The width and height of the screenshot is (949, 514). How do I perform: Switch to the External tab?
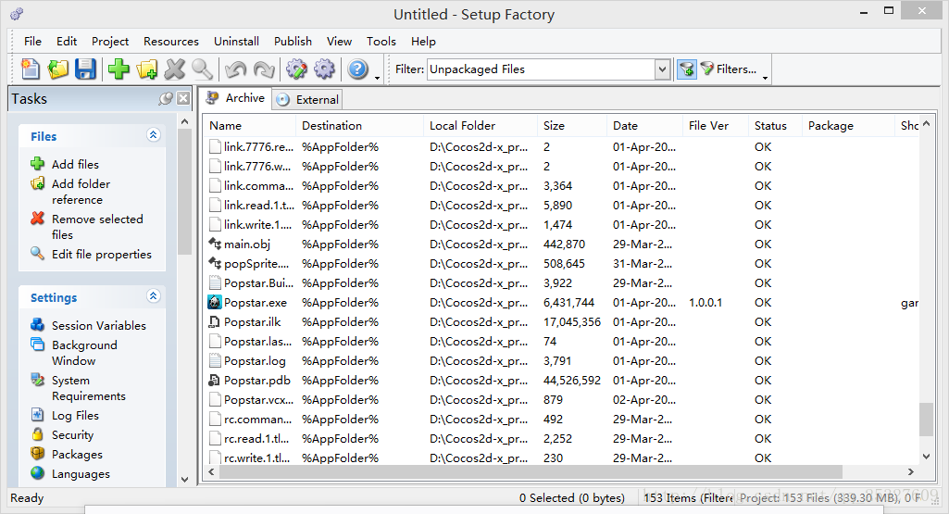coord(308,100)
